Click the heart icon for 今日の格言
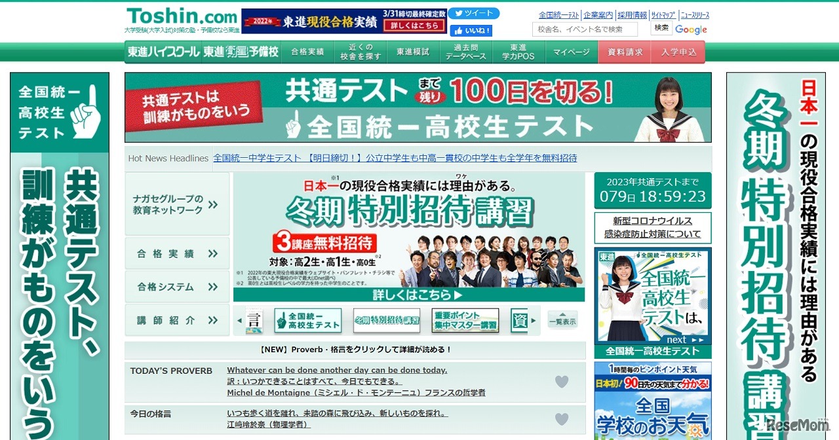Image resolution: width=839 pixels, height=440 pixels. (562, 419)
